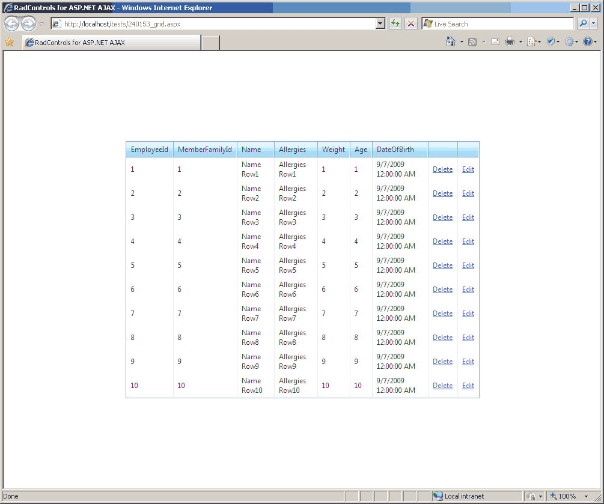Click Edit link for Name Row1
The width and height of the screenshot is (604, 504).
tap(468, 169)
